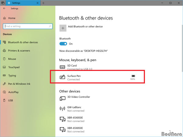Click the back arrow in Settings
This screenshot has width=183, height=137.
(4, 9)
